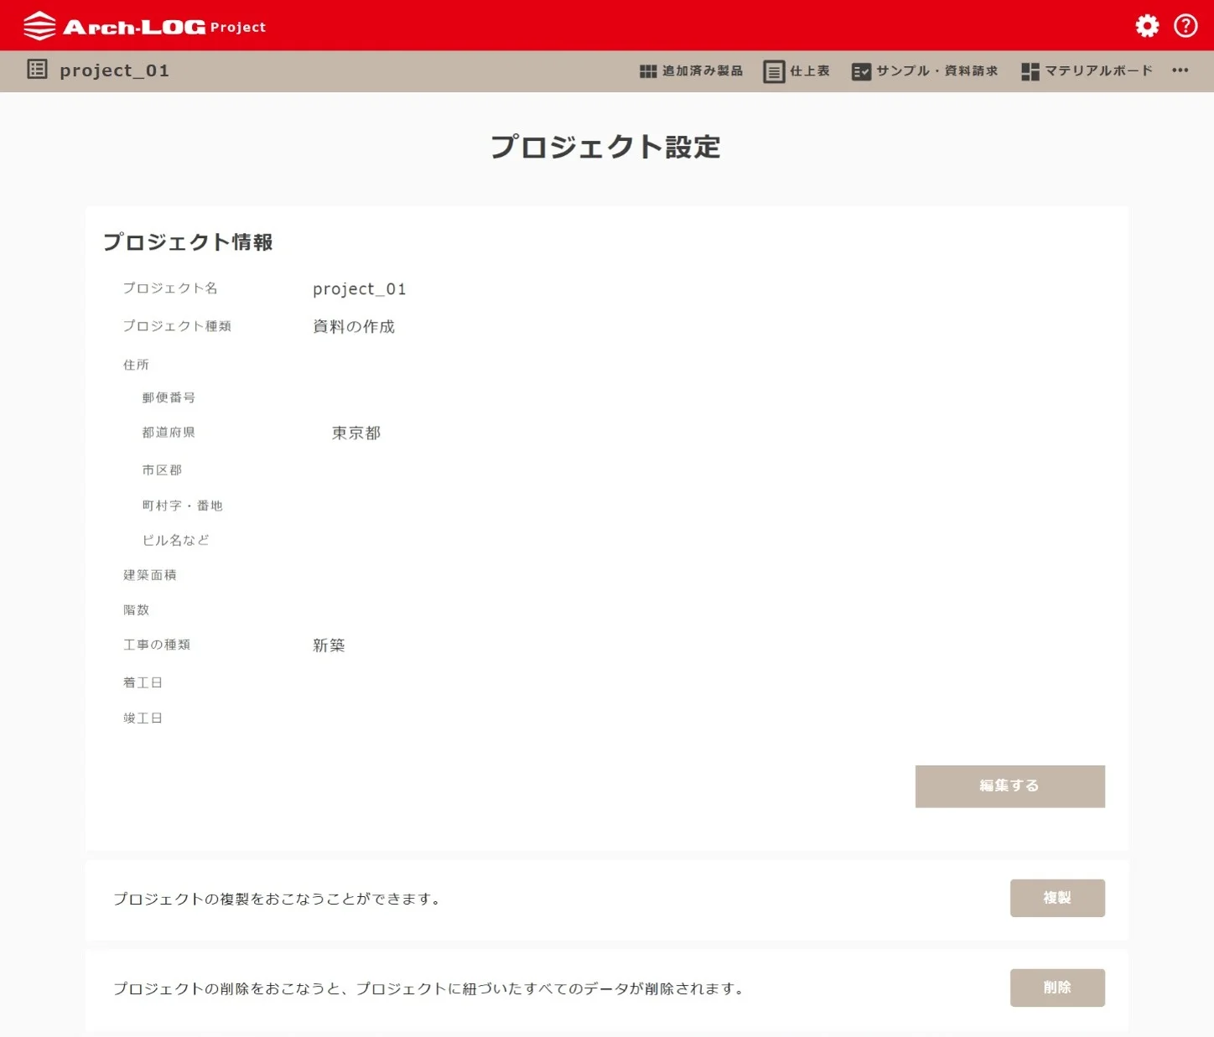
Task: Click the project_01 title in the header bar
Action: coord(114,70)
